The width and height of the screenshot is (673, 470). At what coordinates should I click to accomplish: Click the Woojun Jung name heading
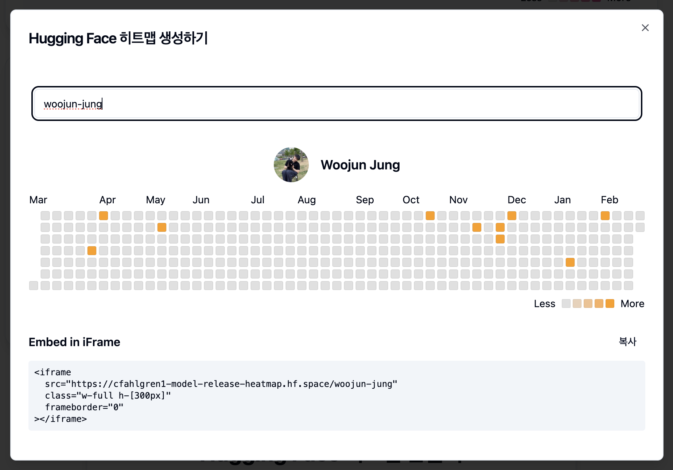(x=360, y=165)
